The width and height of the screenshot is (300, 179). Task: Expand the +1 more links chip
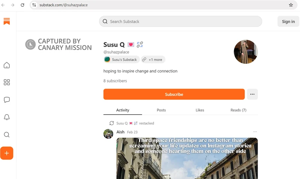click(153, 60)
